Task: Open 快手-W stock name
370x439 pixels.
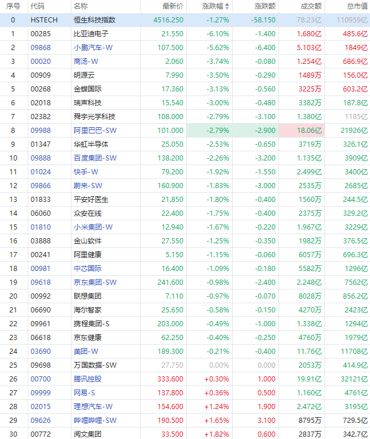Action: [86, 172]
